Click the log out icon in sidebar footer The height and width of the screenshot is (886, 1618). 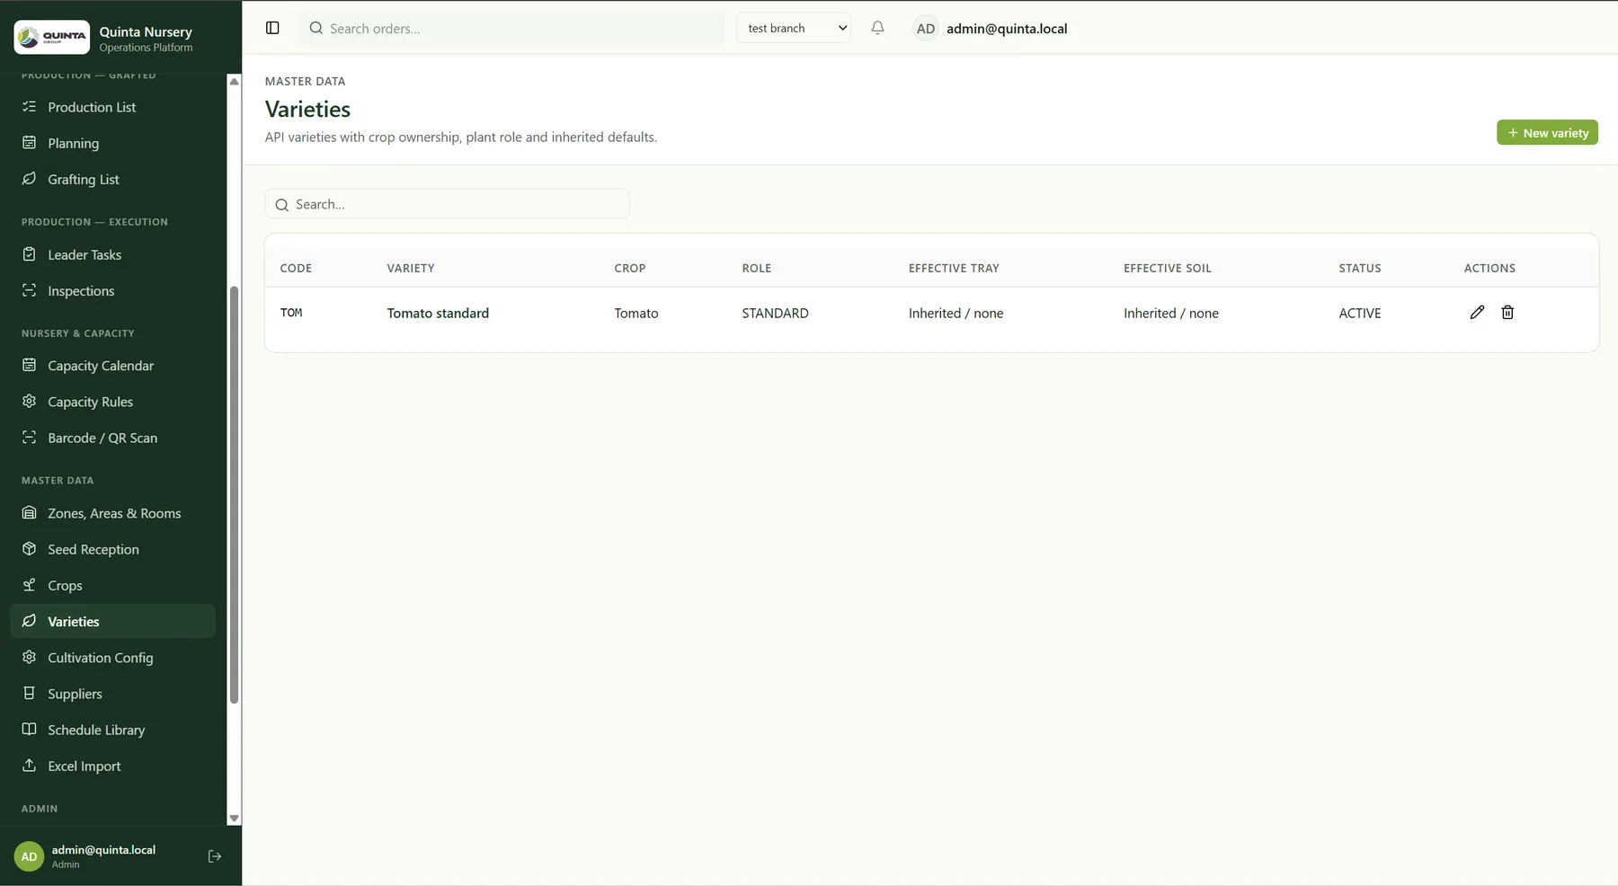(x=214, y=856)
